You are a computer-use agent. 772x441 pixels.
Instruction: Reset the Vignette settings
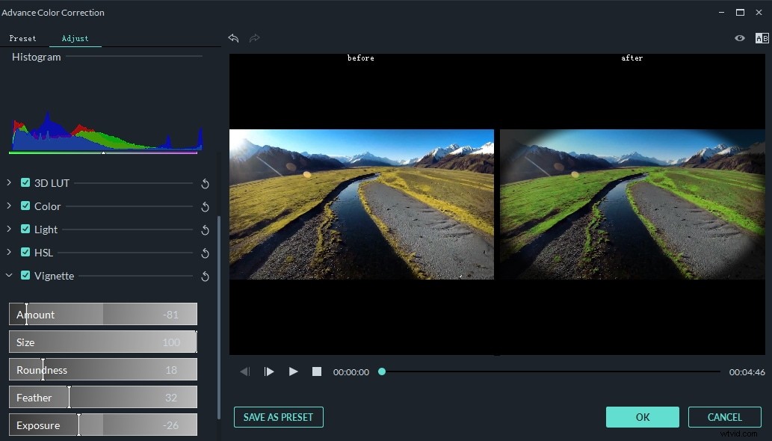pos(206,276)
